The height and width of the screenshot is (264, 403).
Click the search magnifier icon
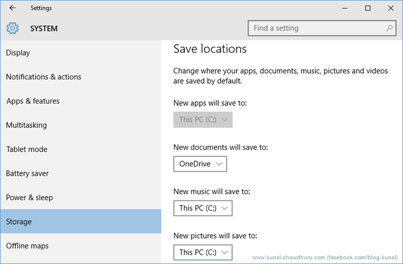click(390, 28)
